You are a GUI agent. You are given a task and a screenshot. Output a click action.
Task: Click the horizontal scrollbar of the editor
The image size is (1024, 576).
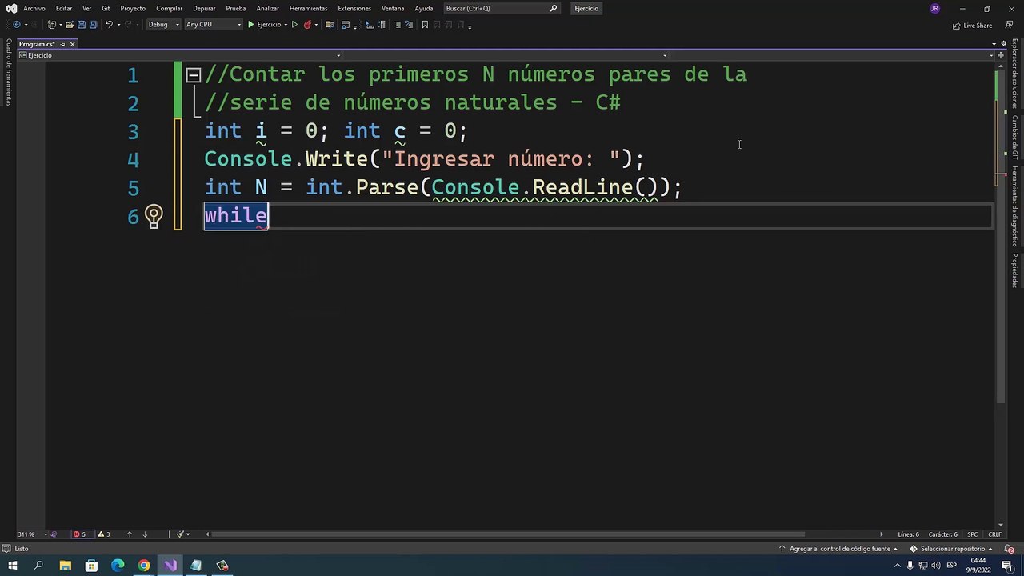tap(508, 534)
